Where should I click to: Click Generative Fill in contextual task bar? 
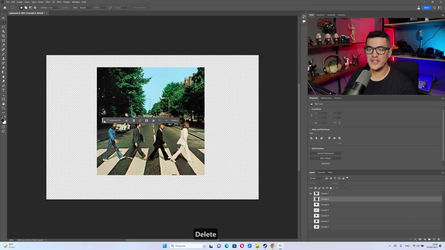(114, 120)
